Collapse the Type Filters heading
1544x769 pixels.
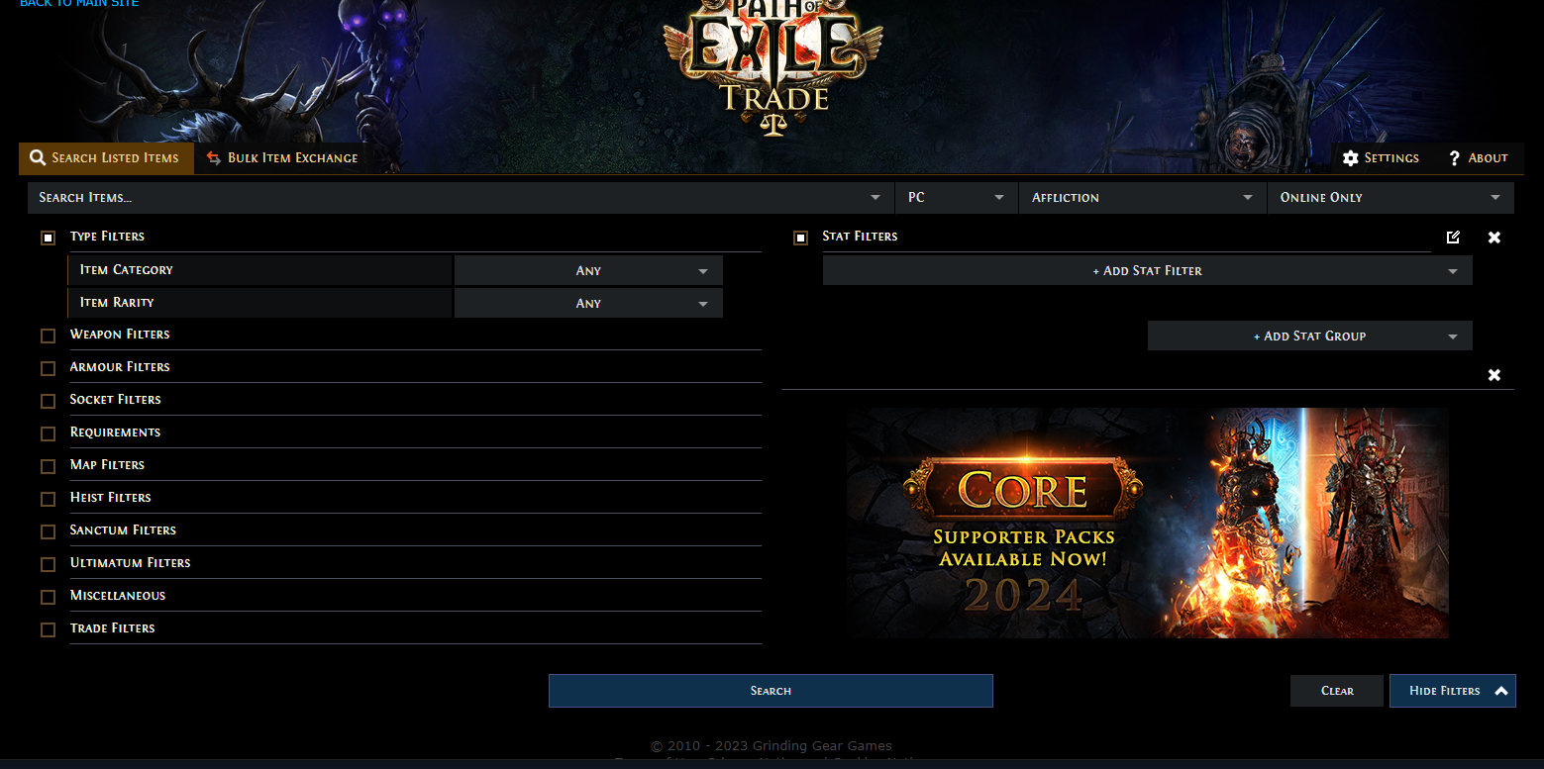click(x=107, y=237)
